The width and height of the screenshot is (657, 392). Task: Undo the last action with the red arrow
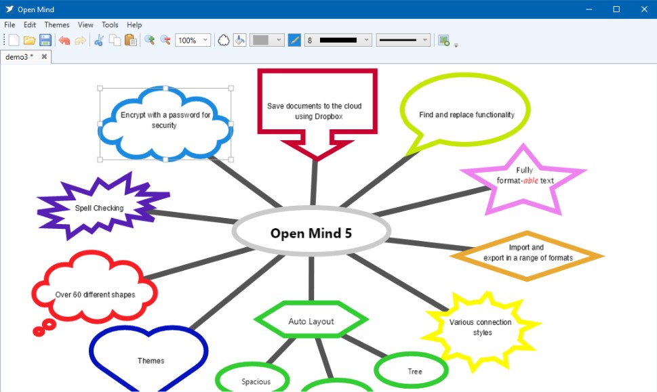coord(64,40)
